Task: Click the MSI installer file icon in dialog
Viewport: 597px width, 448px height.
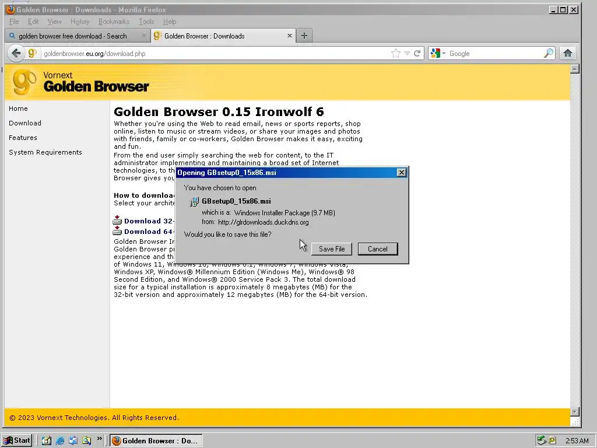Action: click(x=194, y=201)
